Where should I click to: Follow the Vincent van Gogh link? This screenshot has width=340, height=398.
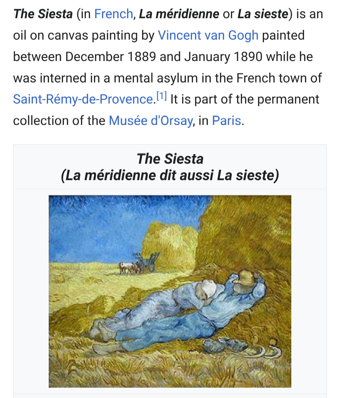(208, 36)
